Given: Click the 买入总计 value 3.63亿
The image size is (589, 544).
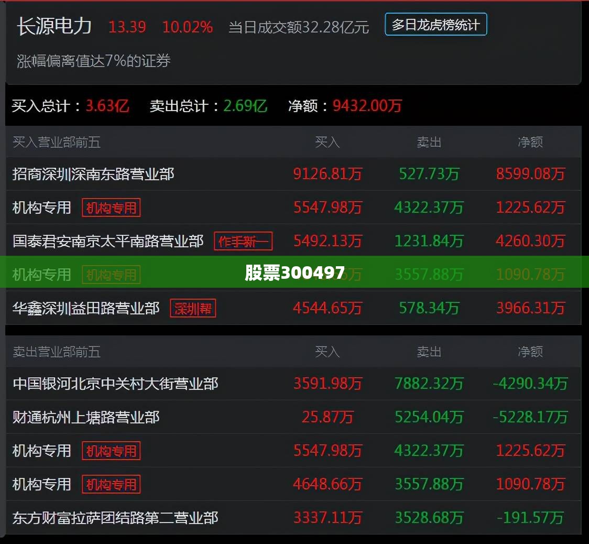Looking at the screenshot, I should point(107,106).
